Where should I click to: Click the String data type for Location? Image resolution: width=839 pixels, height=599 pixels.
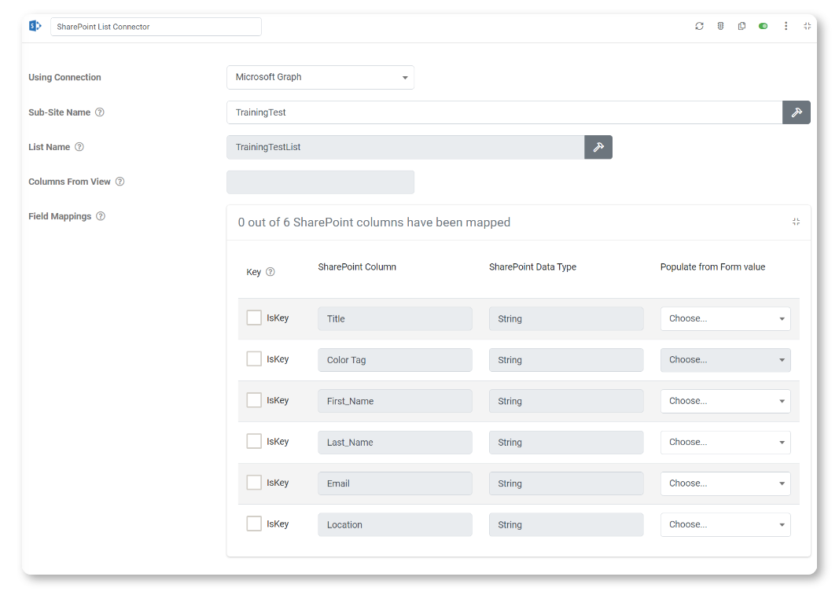click(x=566, y=524)
